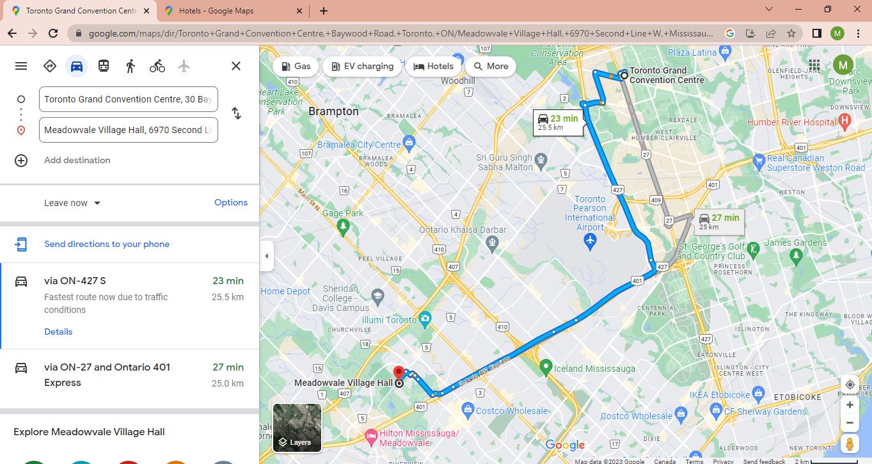Click illumi Toronto map marker
The image size is (872, 464).
click(x=426, y=319)
